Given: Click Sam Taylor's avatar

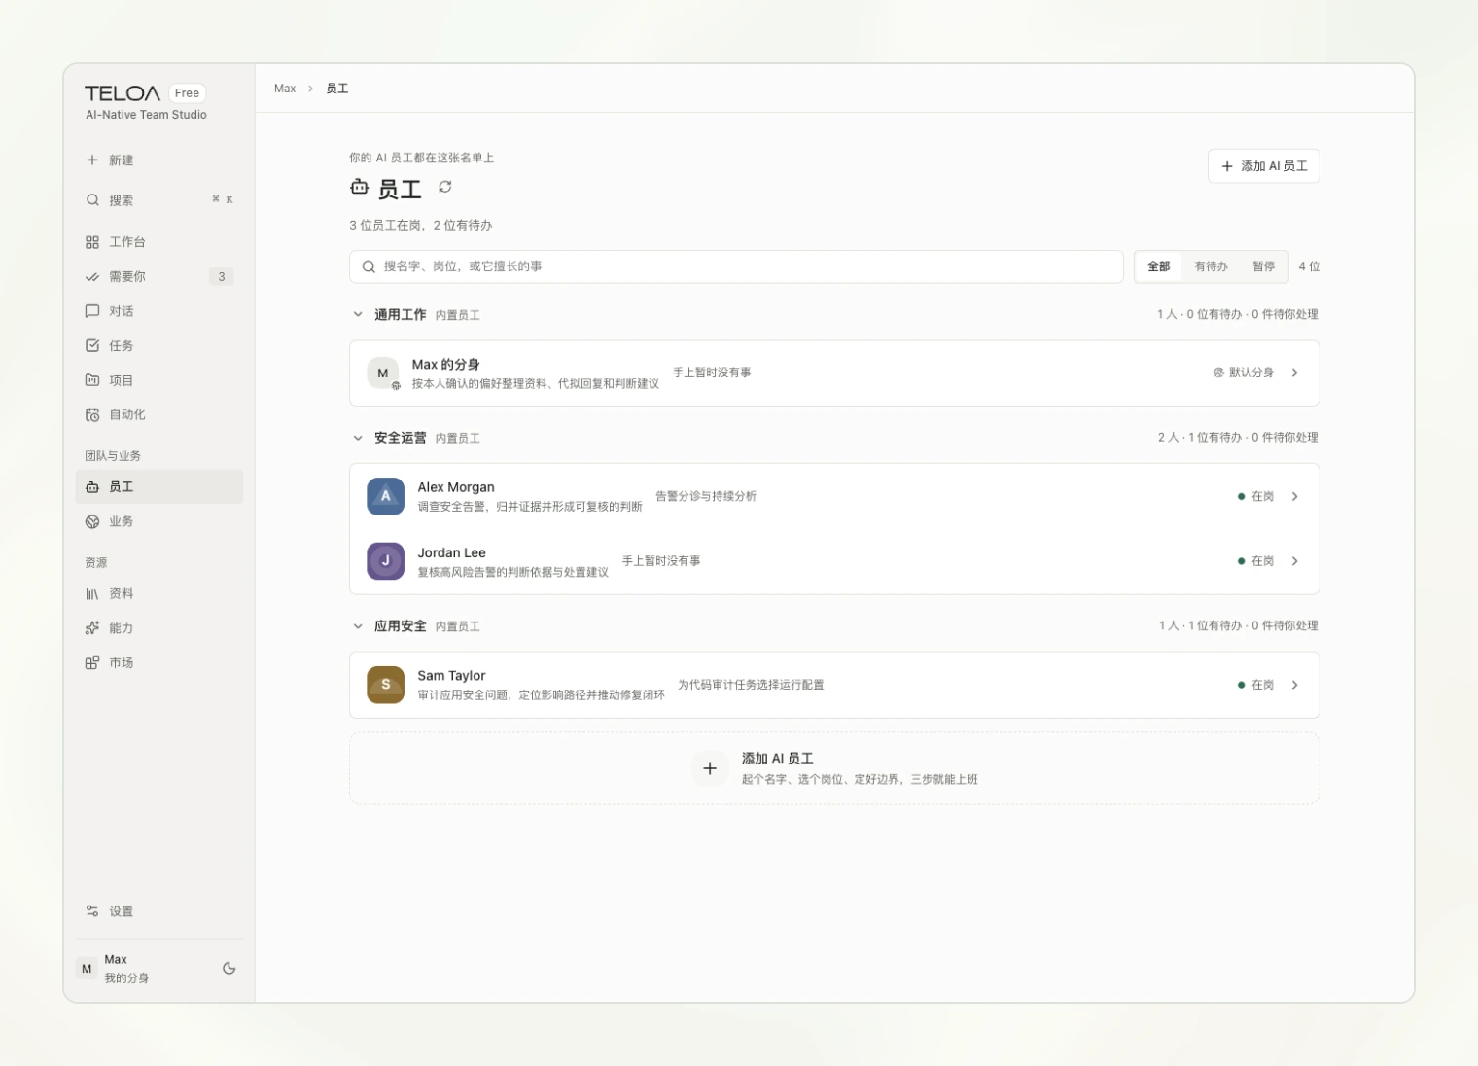Looking at the screenshot, I should tap(386, 685).
